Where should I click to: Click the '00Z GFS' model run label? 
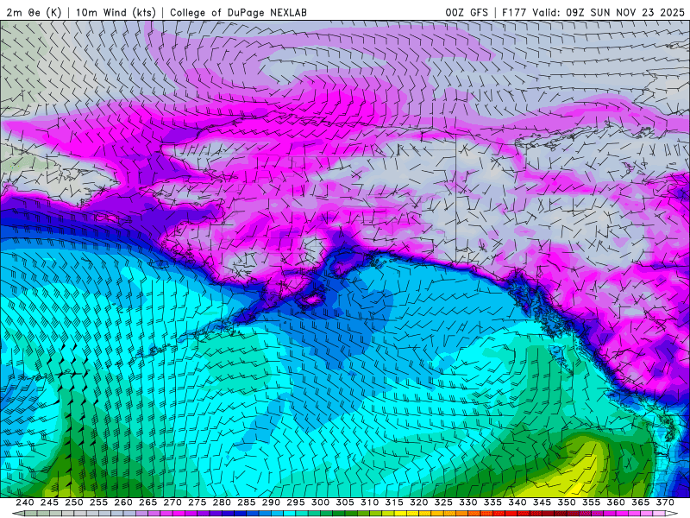tap(467, 13)
